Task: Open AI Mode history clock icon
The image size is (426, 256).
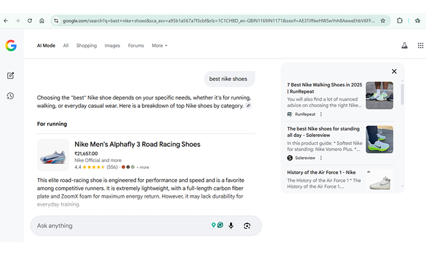Action: (11, 96)
